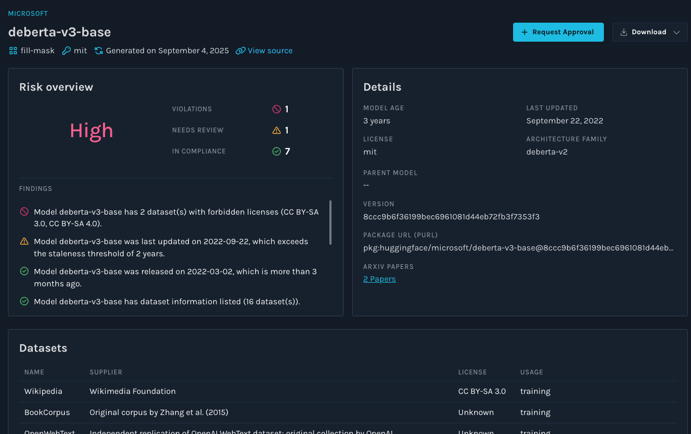Click the Unknown license in BookCorpus row
This screenshot has height=434, width=691.
click(476, 412)
